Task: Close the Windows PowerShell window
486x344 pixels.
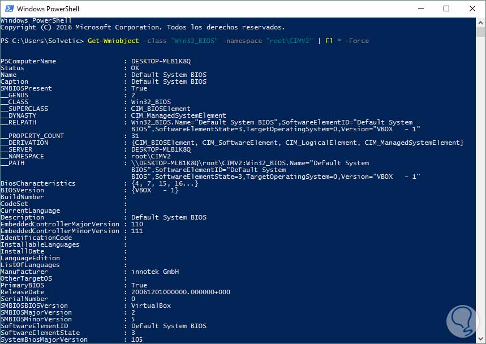Action: click(x=472, y=8)
